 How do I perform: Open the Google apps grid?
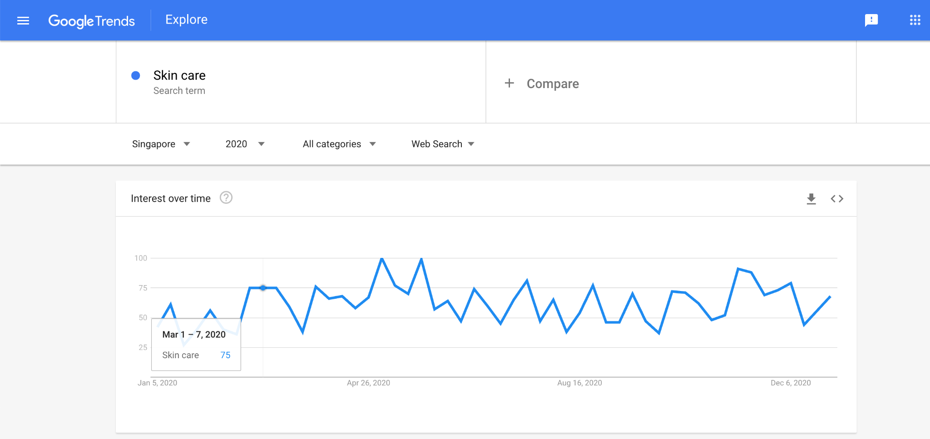click(x=915, y=20)
